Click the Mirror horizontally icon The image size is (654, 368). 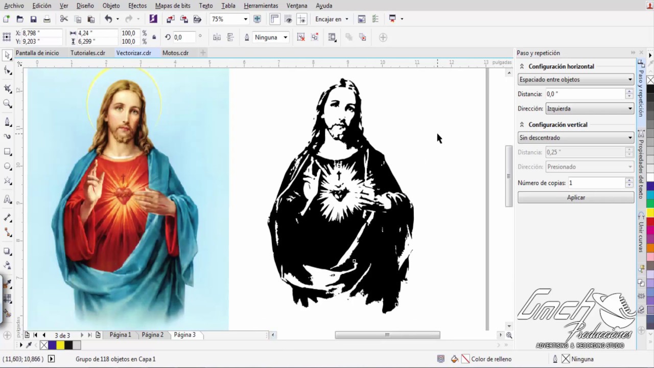coord(217,37)
